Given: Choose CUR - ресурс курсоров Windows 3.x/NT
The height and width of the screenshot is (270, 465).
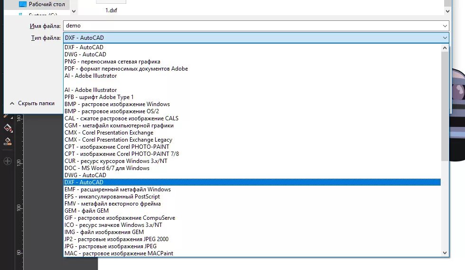Looking at the screenshot, I should tap(252, 161).
